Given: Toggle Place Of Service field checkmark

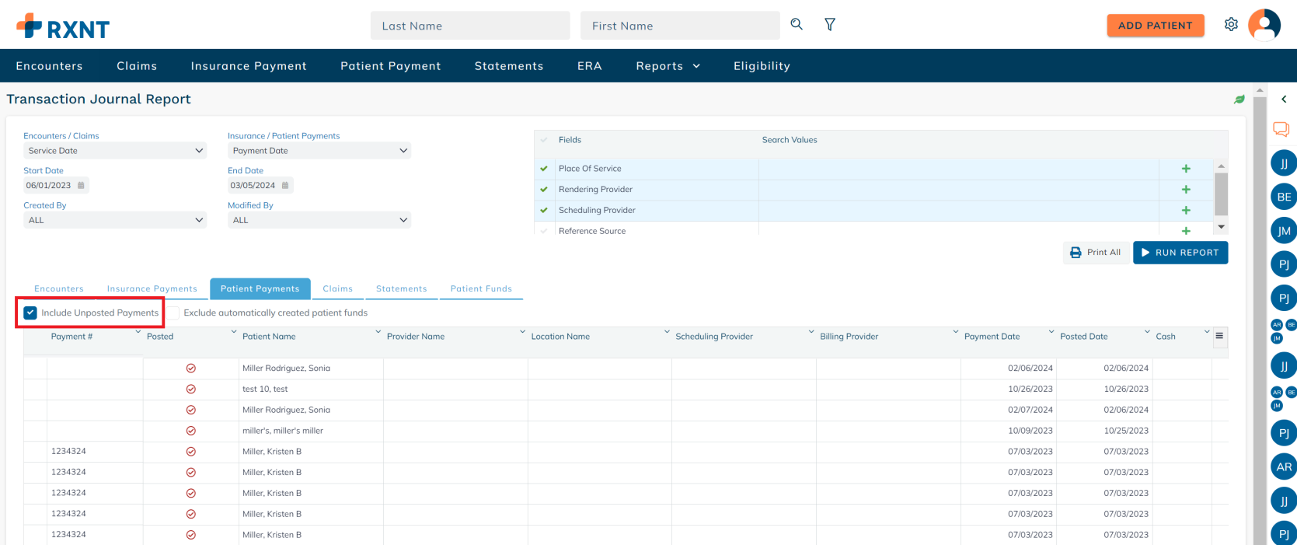Looking at the screenshot, I should 544,169.
